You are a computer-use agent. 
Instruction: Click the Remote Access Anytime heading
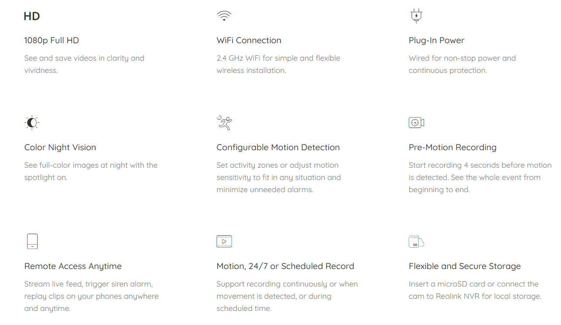[73, 266]
